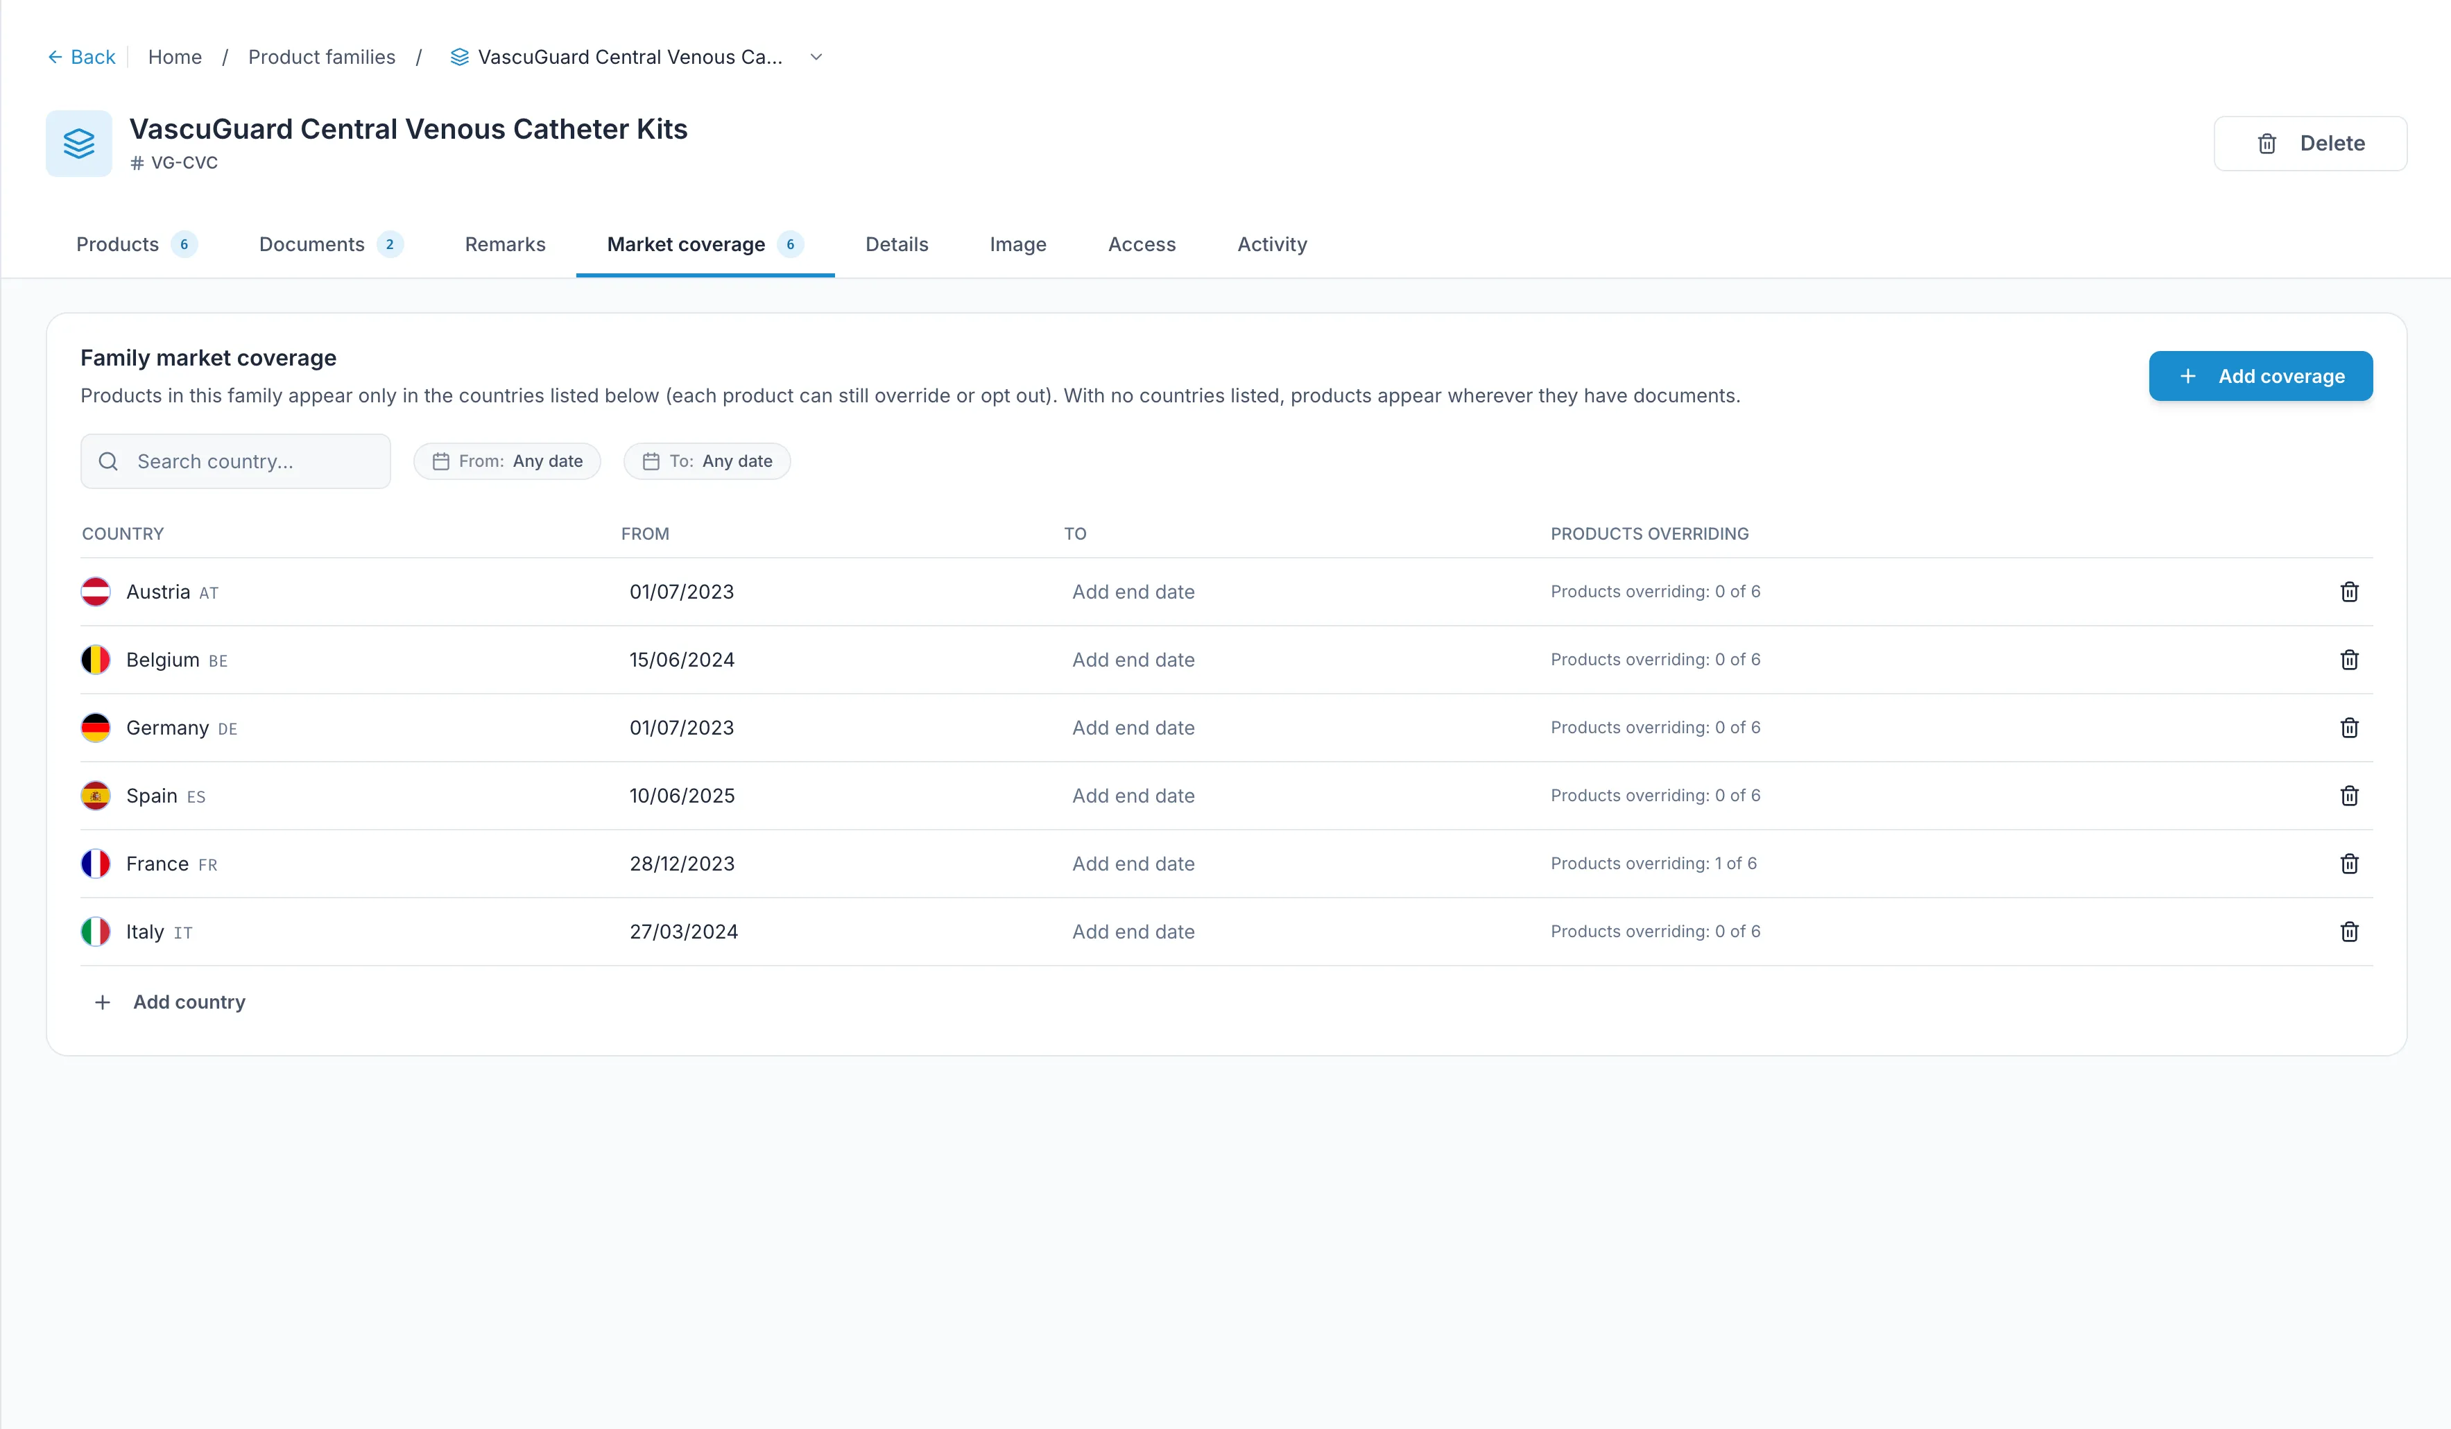Add end date for France

1133,864
